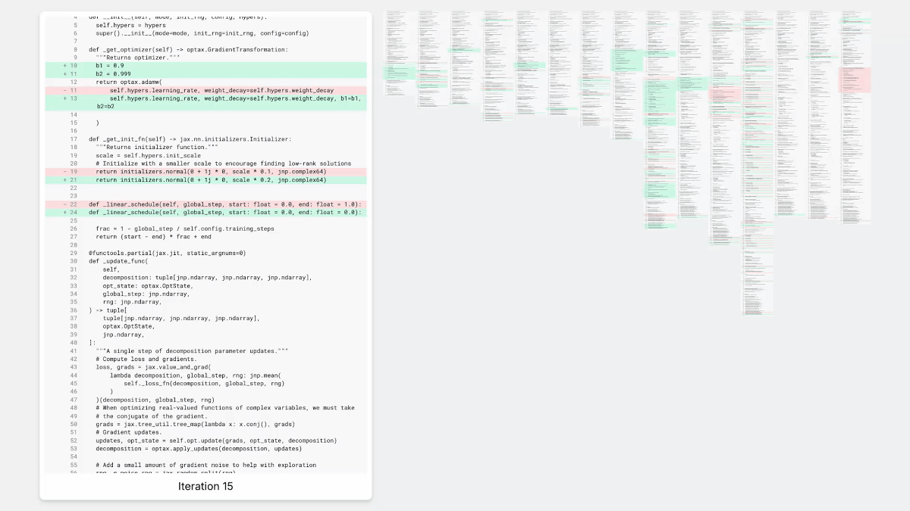Click the comment '# When optimizing real-valued functions'

click(225, 408)
